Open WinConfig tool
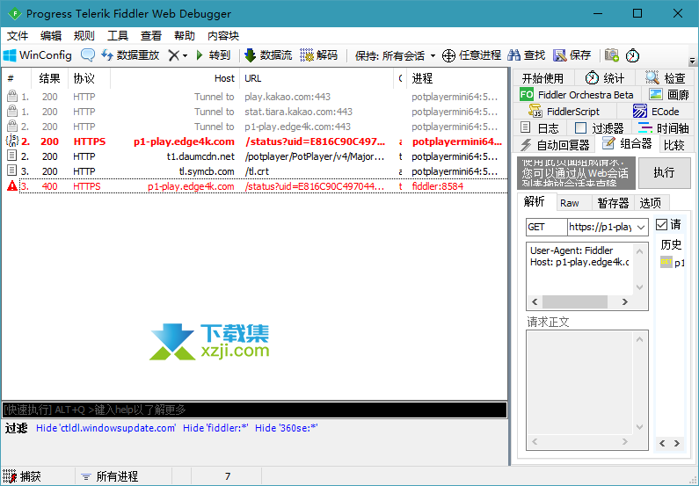 (x=38, y=55)
